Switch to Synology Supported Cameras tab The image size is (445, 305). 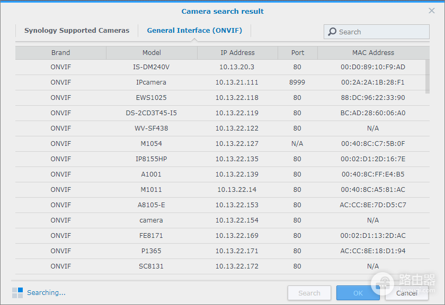click(x=77, y=30)
